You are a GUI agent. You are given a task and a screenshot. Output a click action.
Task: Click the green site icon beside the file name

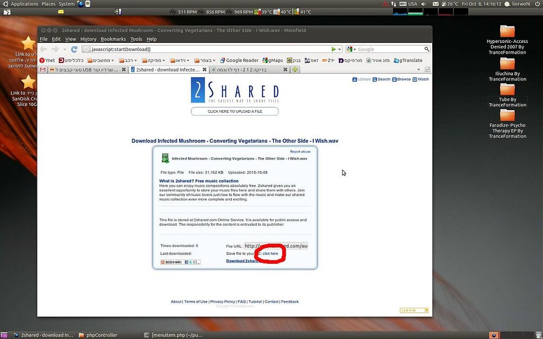(x=165, y=158)
